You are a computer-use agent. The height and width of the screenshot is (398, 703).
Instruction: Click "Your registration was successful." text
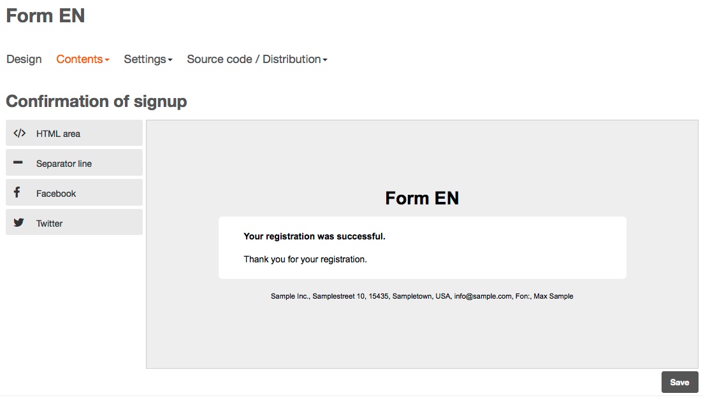pyautogui.click(x=314, y=236)
